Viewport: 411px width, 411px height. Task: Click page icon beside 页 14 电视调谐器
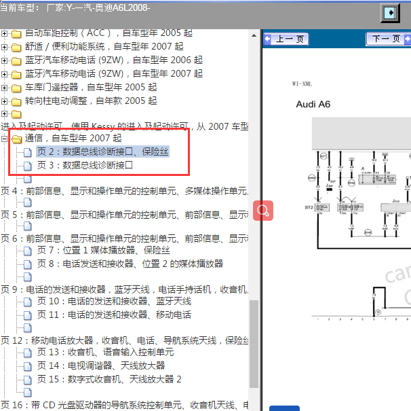pyautogui.click(x=28, y=366)
